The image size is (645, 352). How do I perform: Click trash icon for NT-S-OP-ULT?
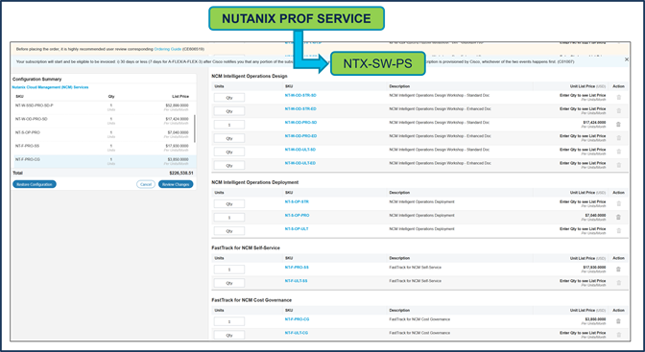618,231
